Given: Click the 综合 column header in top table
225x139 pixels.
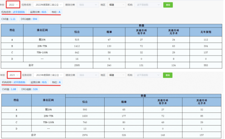Looking at the screenshot, I should [77, 32].
